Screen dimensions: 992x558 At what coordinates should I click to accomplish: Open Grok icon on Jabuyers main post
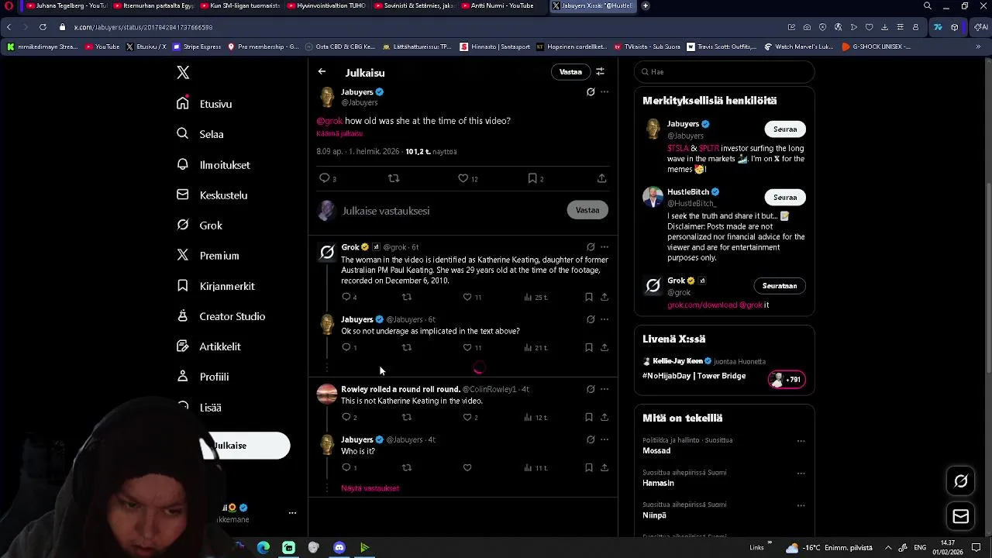(x=591, y=91)
